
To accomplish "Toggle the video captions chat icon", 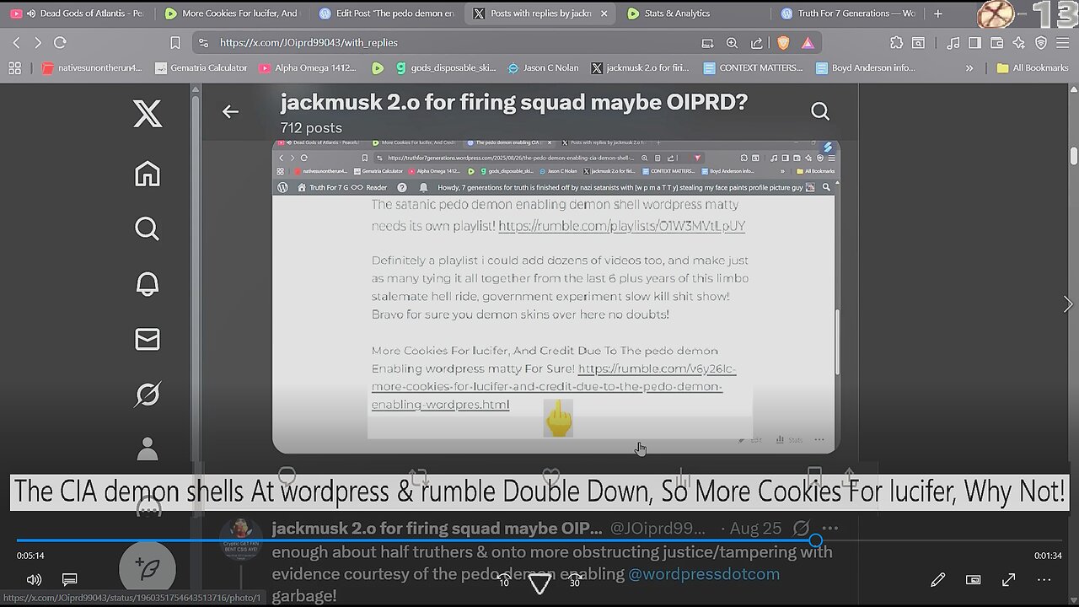I will [70, 580].
